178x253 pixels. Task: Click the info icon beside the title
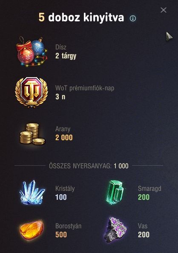coord(133,18)
